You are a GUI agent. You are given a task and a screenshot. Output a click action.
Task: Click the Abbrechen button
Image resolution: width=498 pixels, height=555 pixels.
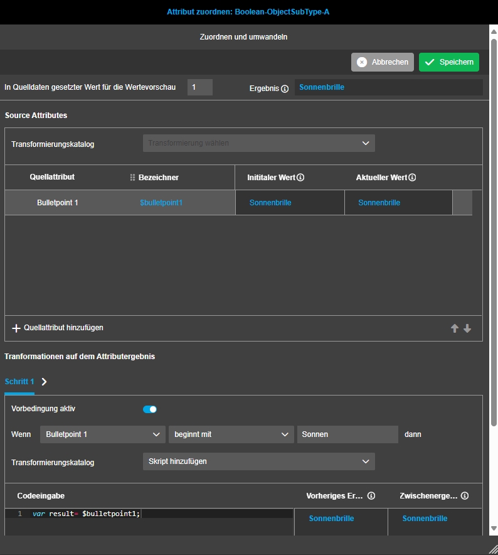(383, 62)
